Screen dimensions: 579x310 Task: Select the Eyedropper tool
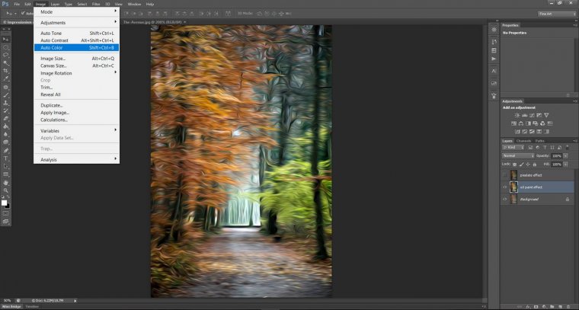[5, 78]
